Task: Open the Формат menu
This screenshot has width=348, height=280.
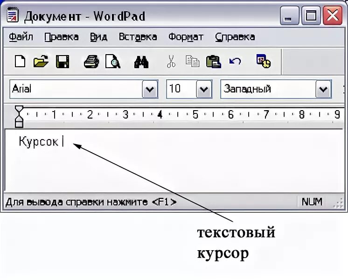Action: [186, 37]
